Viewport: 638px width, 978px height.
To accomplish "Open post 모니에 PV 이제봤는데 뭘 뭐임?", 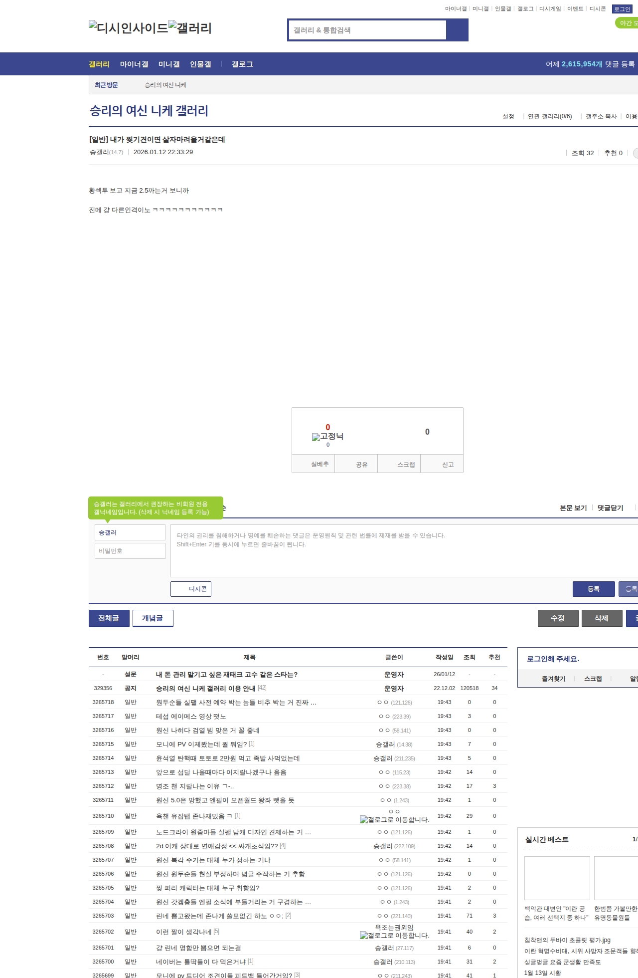I will click(x=201, y=744).
